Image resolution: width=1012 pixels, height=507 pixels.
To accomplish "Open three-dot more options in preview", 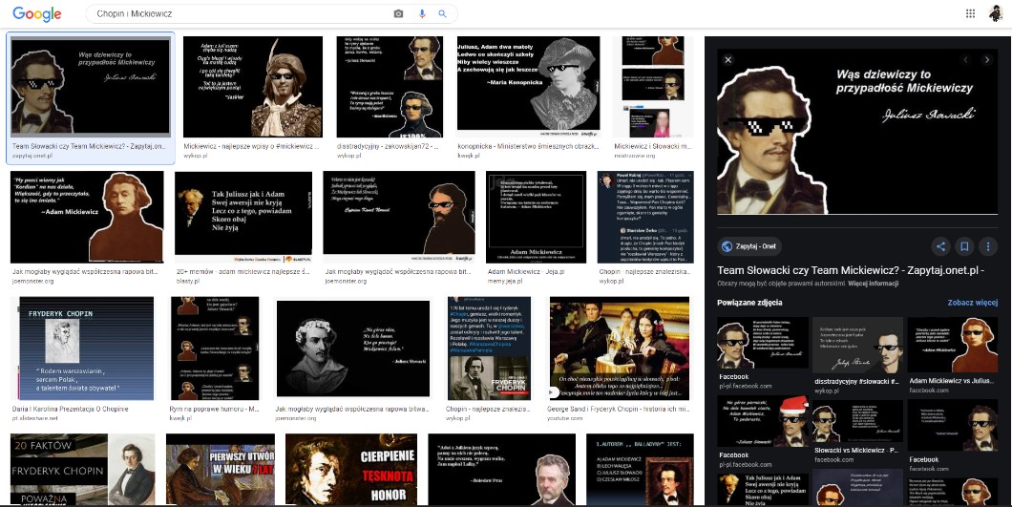I will click(x=989, y=246).
